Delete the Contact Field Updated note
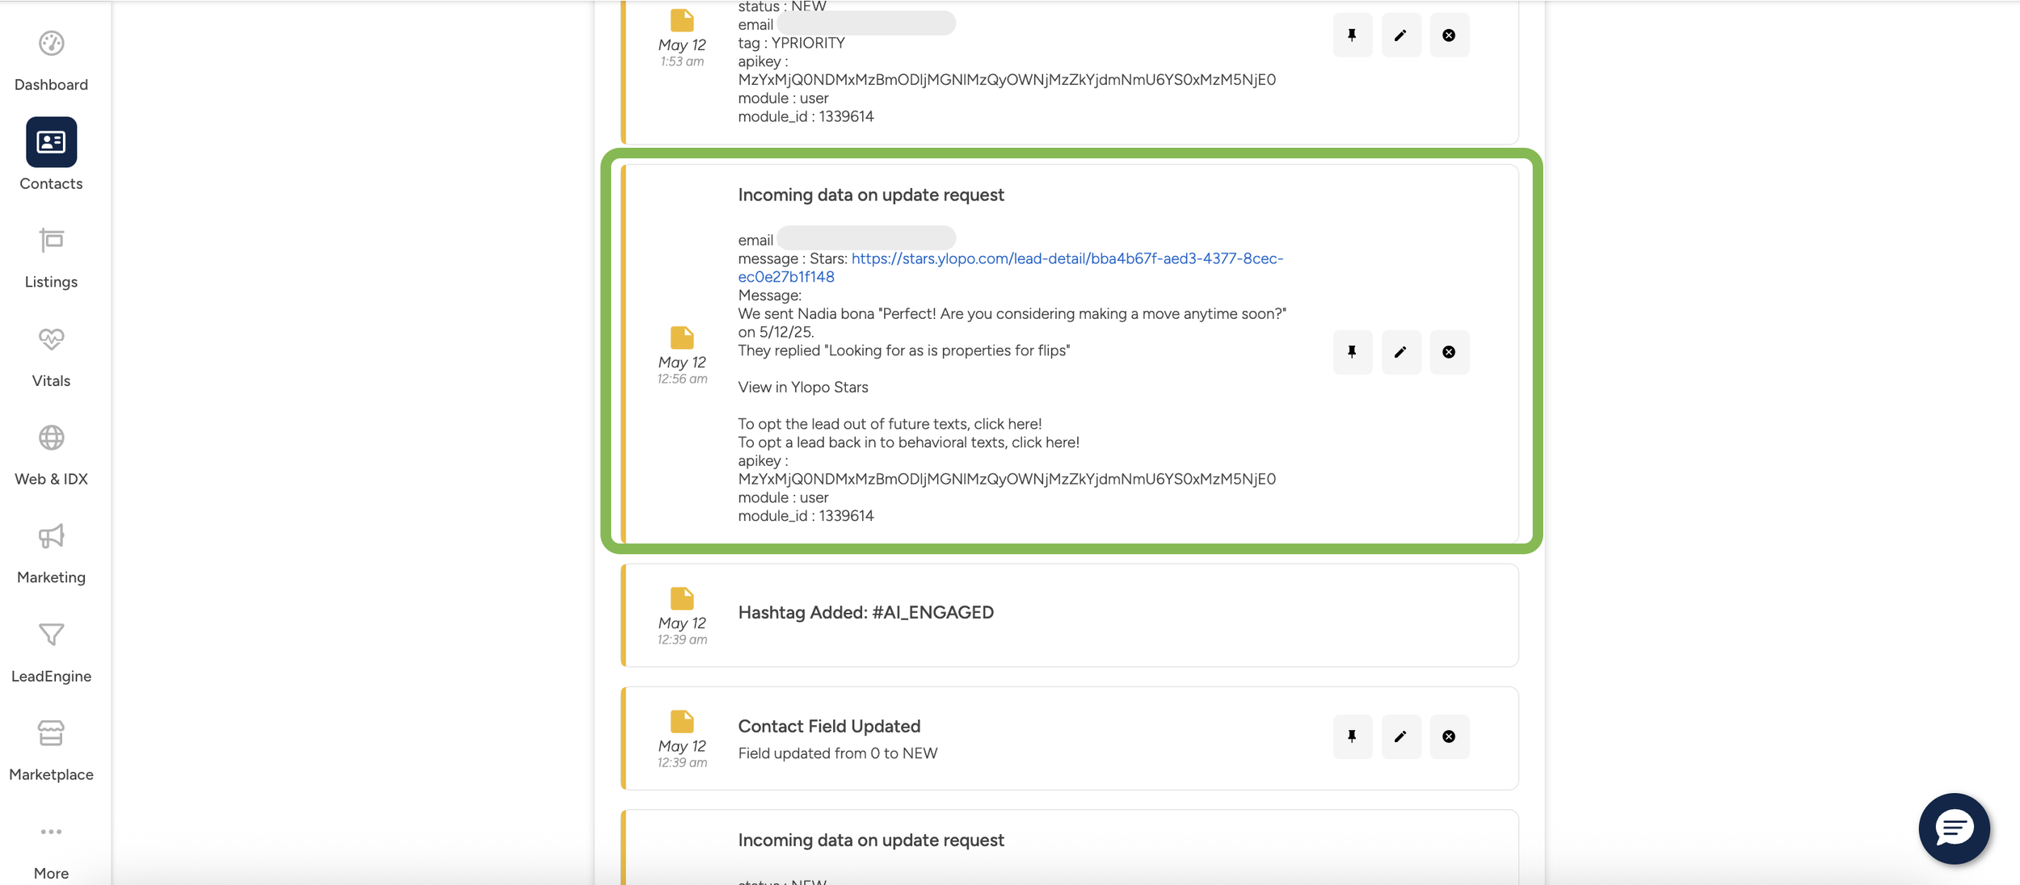This screenshot has width=2020, height=885. pyautogui.click(x=1449, y=736)
